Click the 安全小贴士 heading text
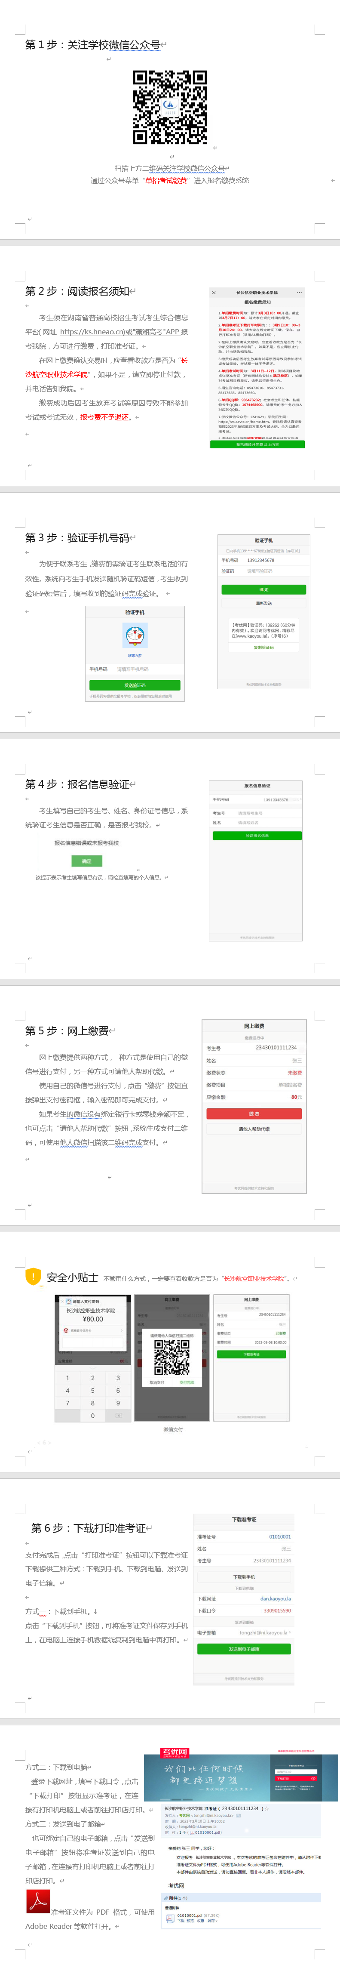 (x=72, y=1278)
